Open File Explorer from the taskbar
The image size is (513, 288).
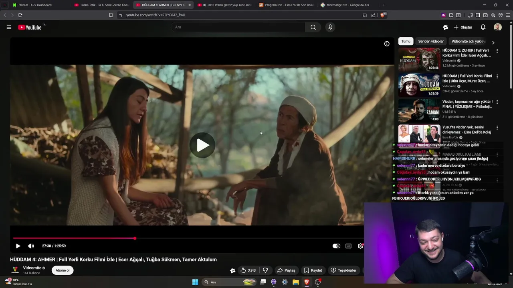click(x=295, y=282)
